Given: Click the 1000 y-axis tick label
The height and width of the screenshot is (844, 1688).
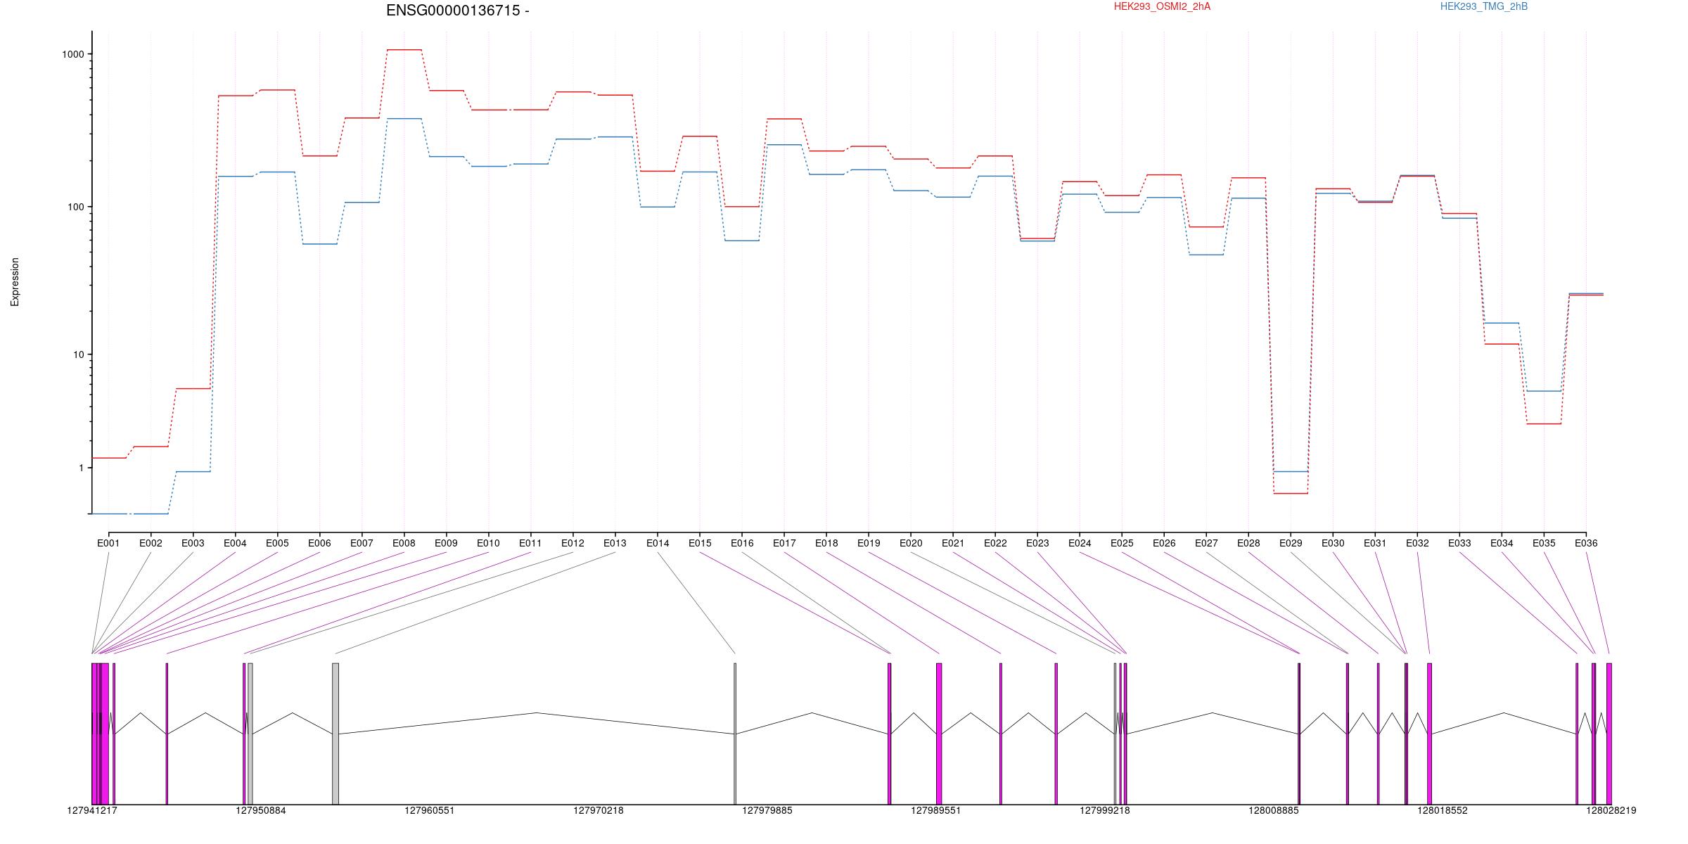Looking at the screenshot, I should pyautogui.click(x=75, y=54).
